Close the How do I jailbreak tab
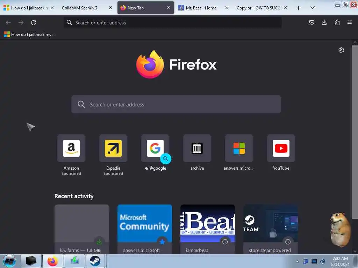This screenshot has height=268, width=358. click(x=52, y=8)
